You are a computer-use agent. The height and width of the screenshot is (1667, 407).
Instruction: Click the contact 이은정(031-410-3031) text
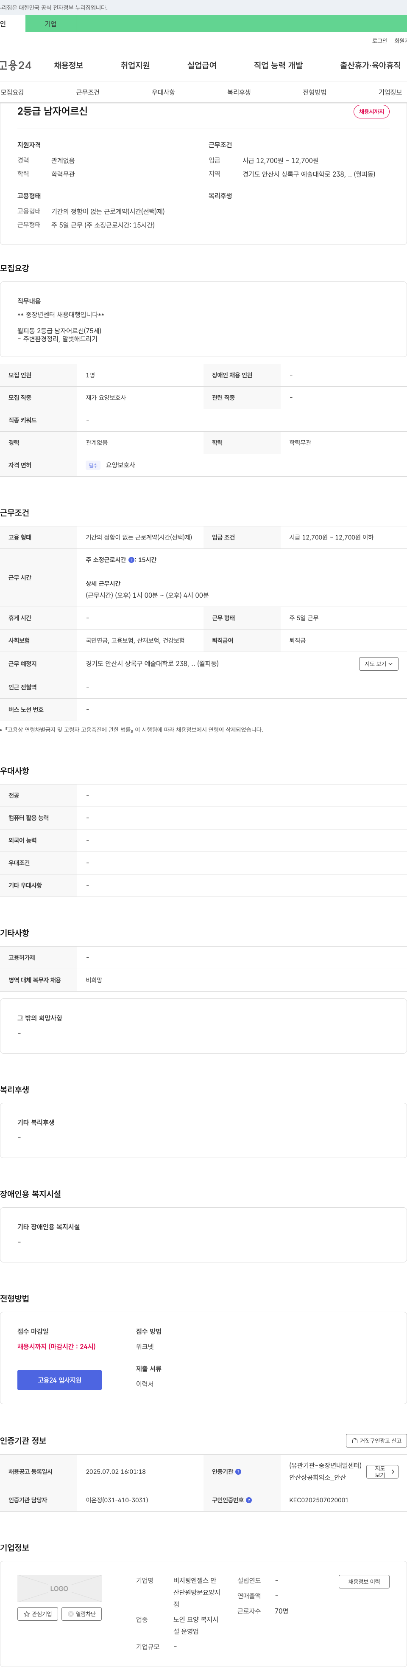coord(117,1500)
